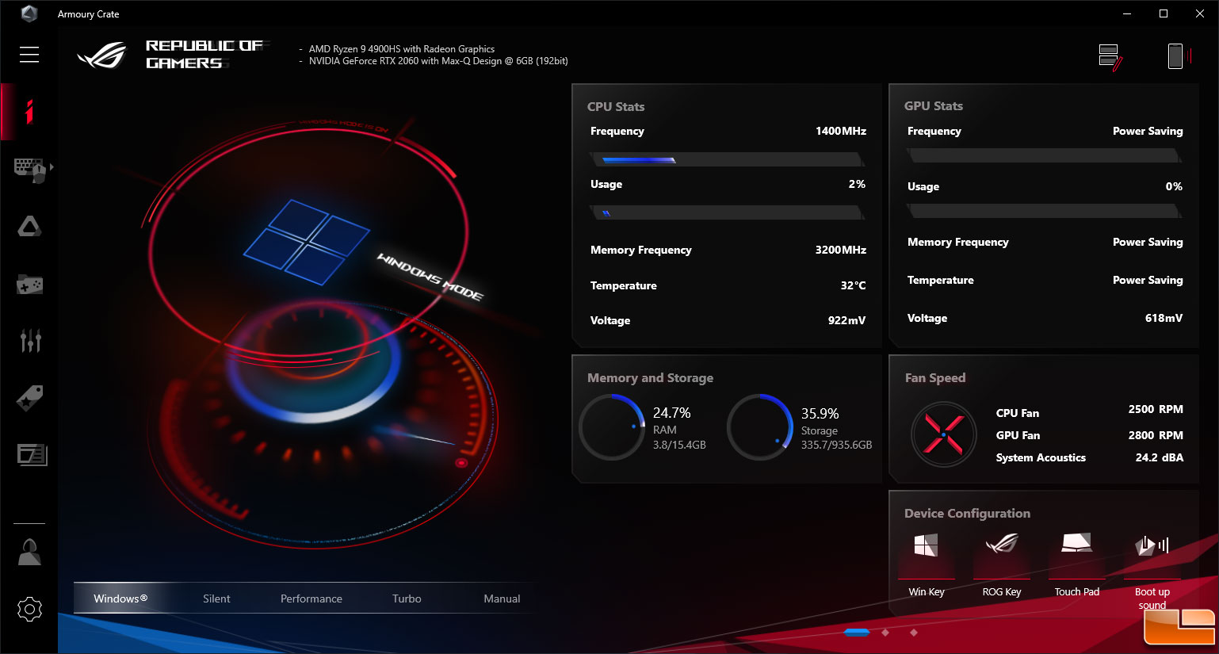This screenshot has height=654, width=1219.
Task: Toggle the Touch Pad setting
Action: click(x=1077, y=564)
